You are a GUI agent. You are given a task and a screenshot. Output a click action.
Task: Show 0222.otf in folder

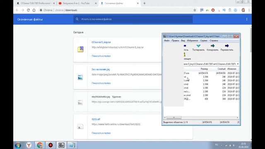tap(101, 133)
